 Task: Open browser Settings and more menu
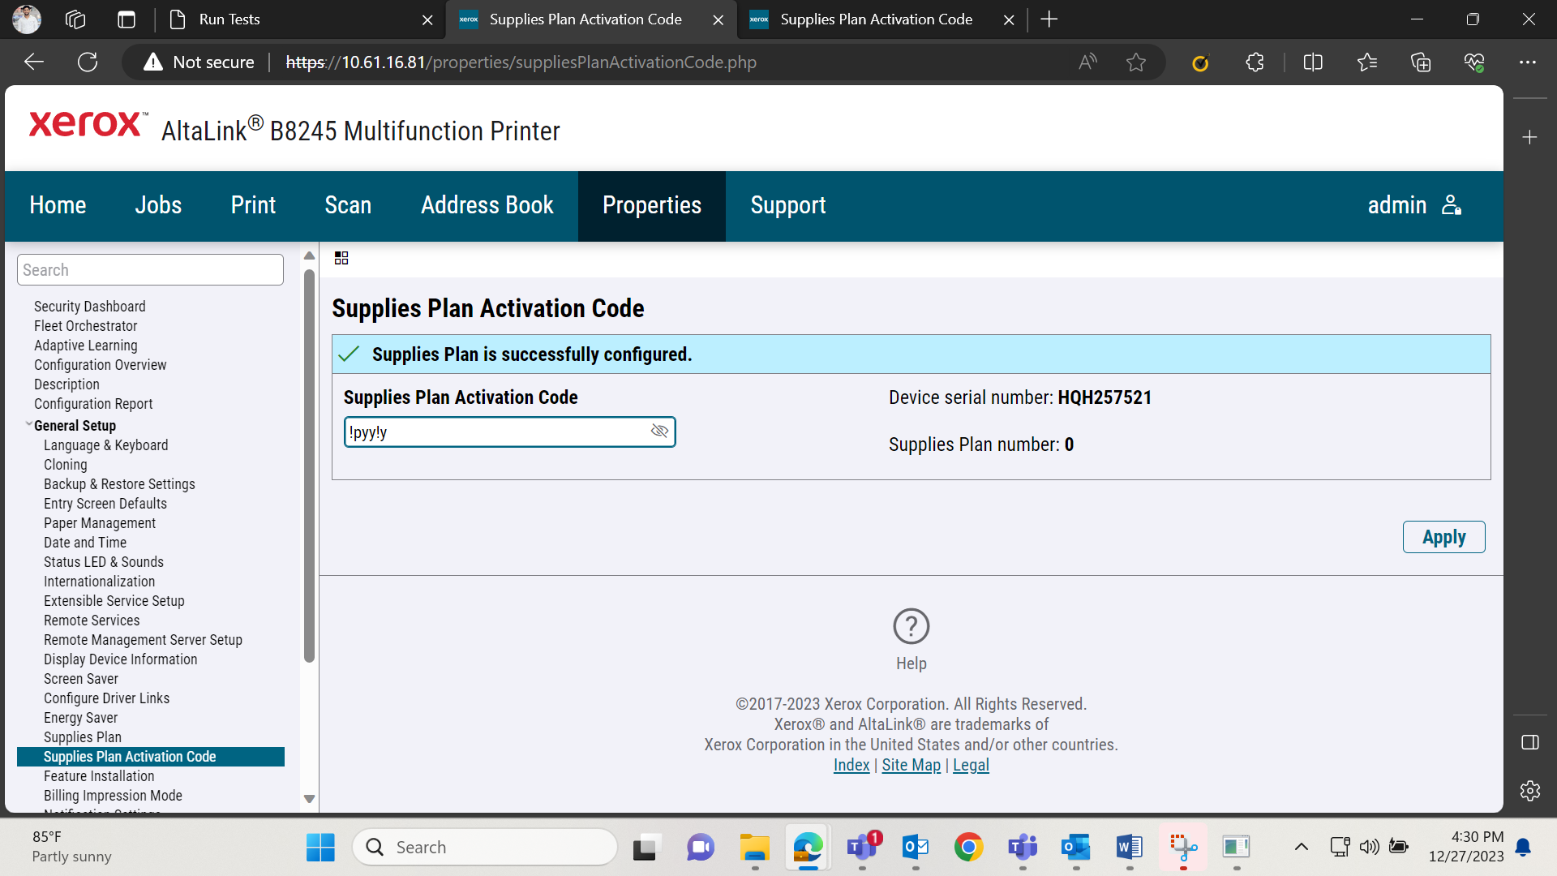1528,62
